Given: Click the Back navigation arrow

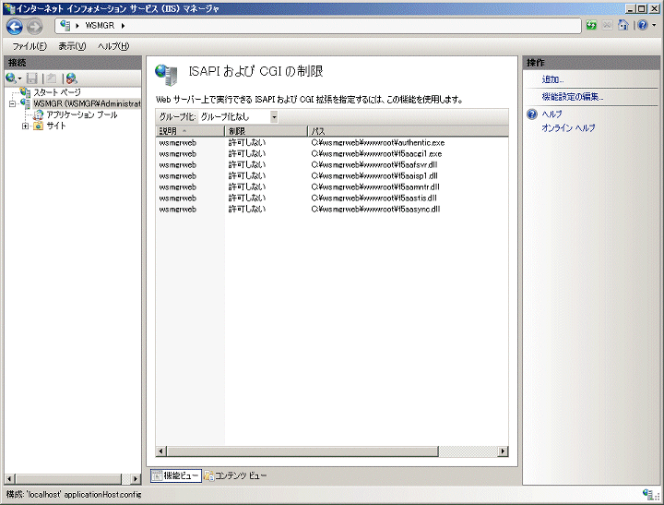Looking at the screenshot, I should point(15,27).
